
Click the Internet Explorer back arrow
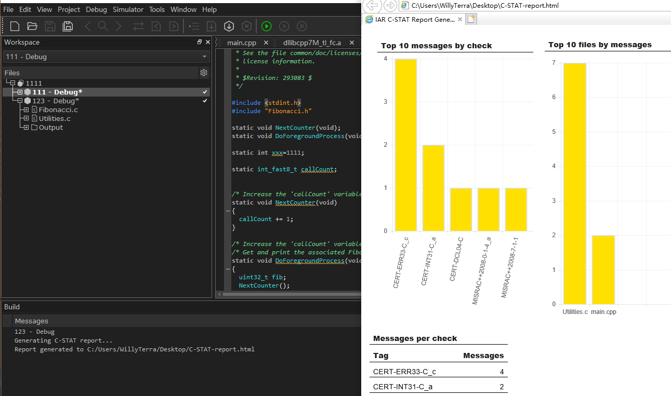pyautogui.click(x=371, y=6)
